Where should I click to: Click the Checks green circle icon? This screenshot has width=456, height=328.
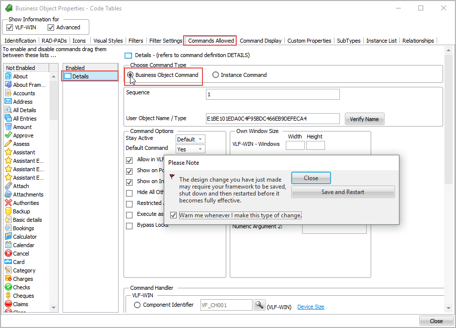click(8, 287)
